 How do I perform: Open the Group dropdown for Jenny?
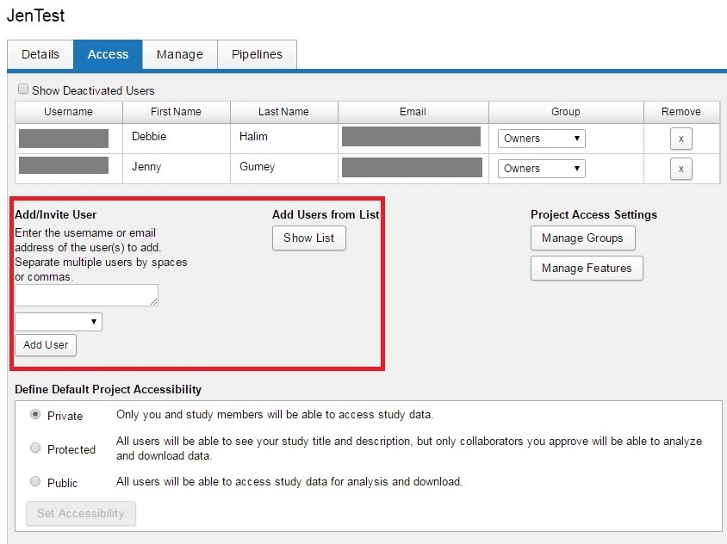click(541, 169)
